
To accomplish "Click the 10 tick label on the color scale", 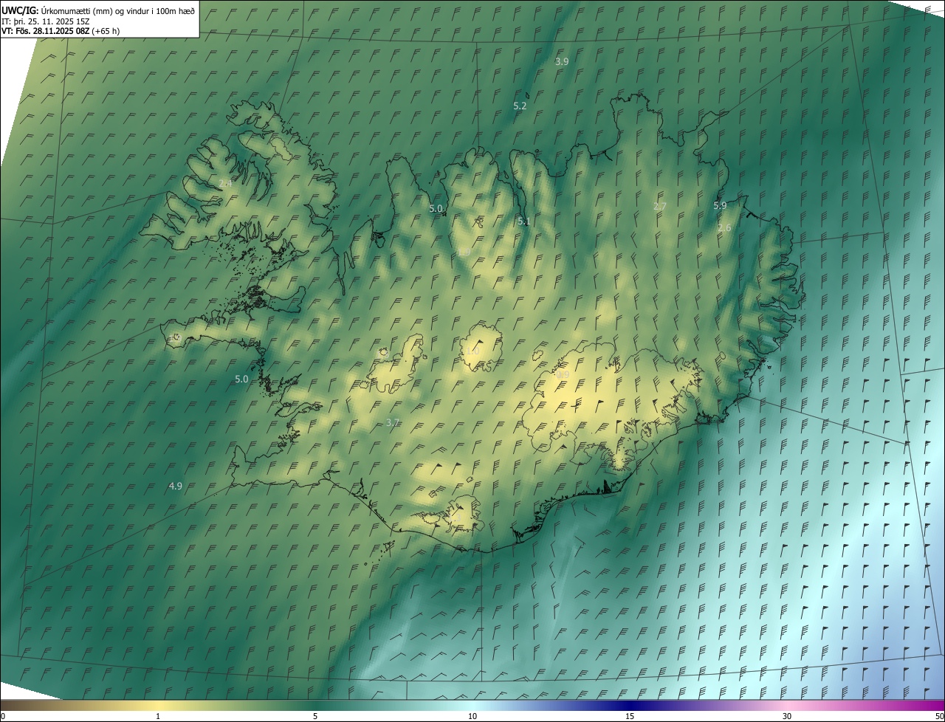I will (472, 717).
